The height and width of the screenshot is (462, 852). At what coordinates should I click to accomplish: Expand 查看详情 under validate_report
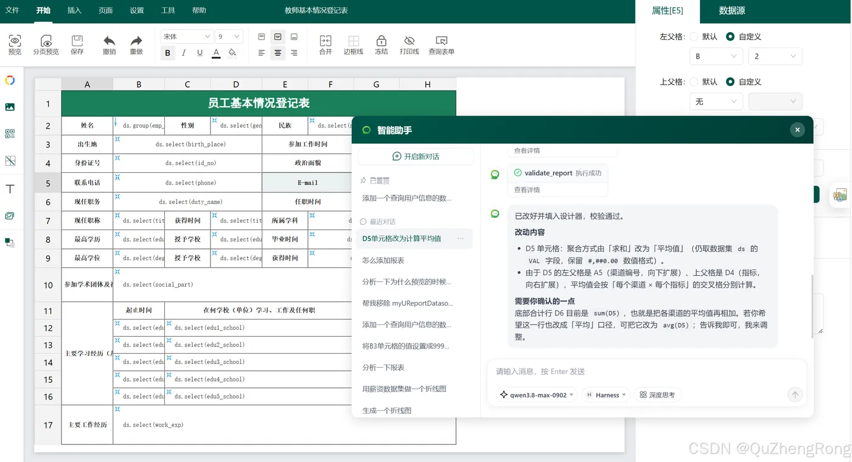527,190
